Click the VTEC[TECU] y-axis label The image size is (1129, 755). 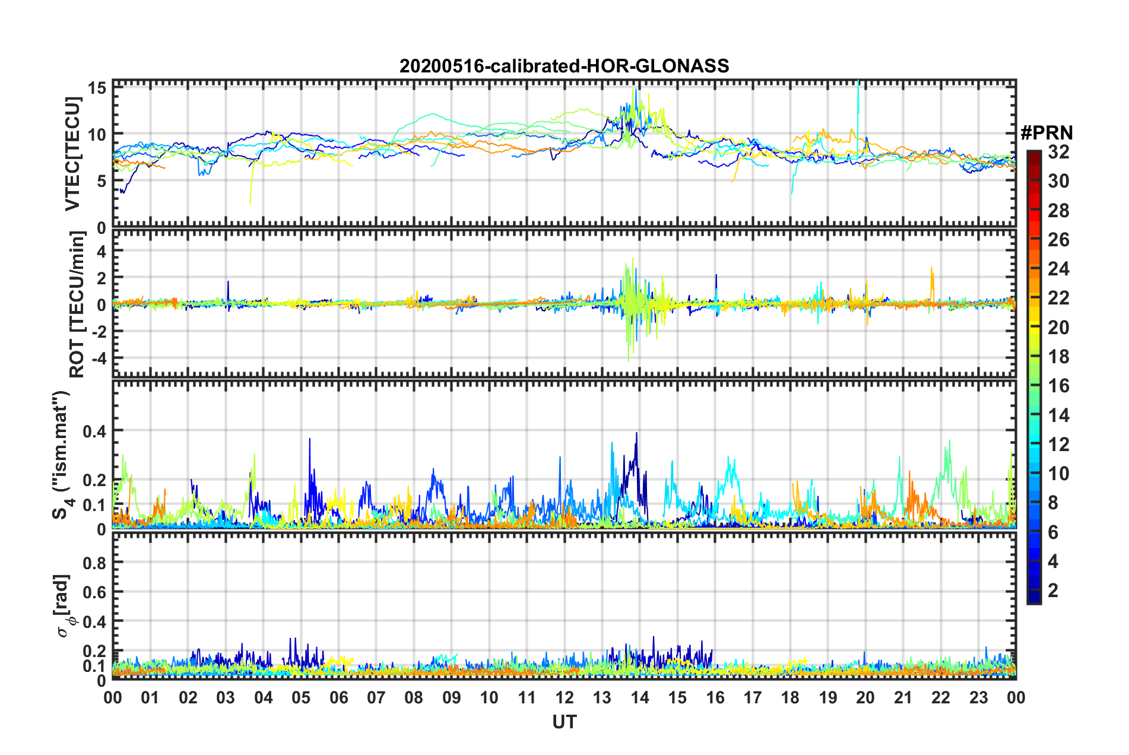(72, 154)
